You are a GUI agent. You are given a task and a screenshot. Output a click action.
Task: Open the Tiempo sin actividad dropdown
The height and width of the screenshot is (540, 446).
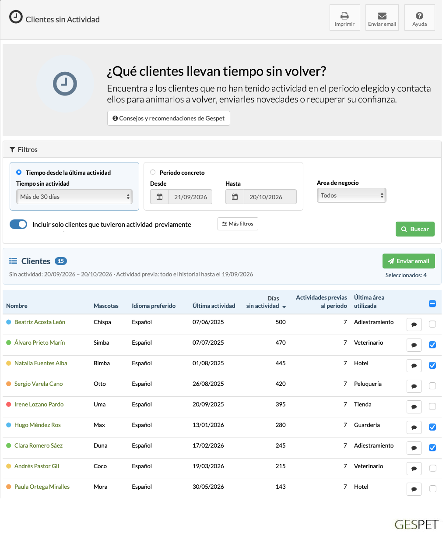74,197
